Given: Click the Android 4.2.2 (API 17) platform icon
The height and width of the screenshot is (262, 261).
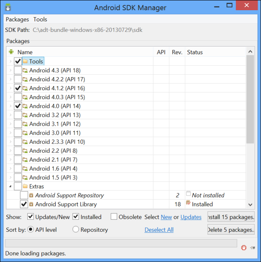Looking at the screenshot, I should pyautogui.click(x=25, y=79).
